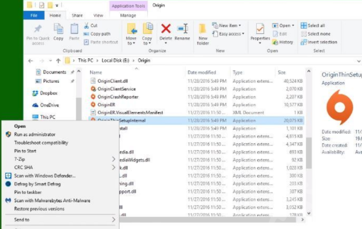Image resolution: width=362 pixels, height=229 pixels.
Task: Open the Manage tab
Action: (128, 16)
